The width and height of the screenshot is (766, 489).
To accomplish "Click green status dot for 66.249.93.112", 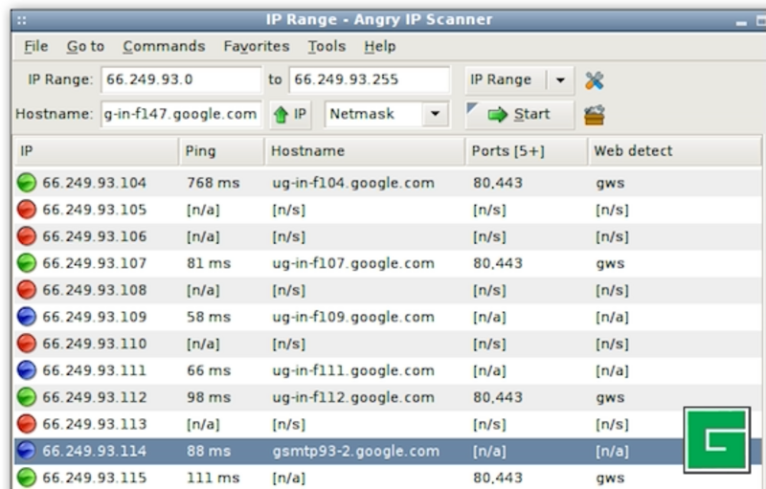I will pyautogui.click(x=27, y=397).
